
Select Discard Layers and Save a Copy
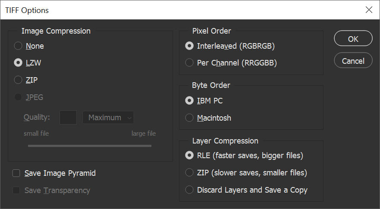point(189,190)
